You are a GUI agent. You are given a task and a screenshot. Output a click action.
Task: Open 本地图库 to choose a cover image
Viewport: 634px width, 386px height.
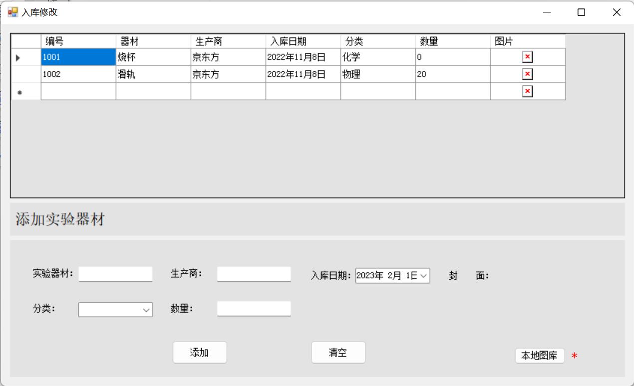pyautogui.click(x=539, y=356)
